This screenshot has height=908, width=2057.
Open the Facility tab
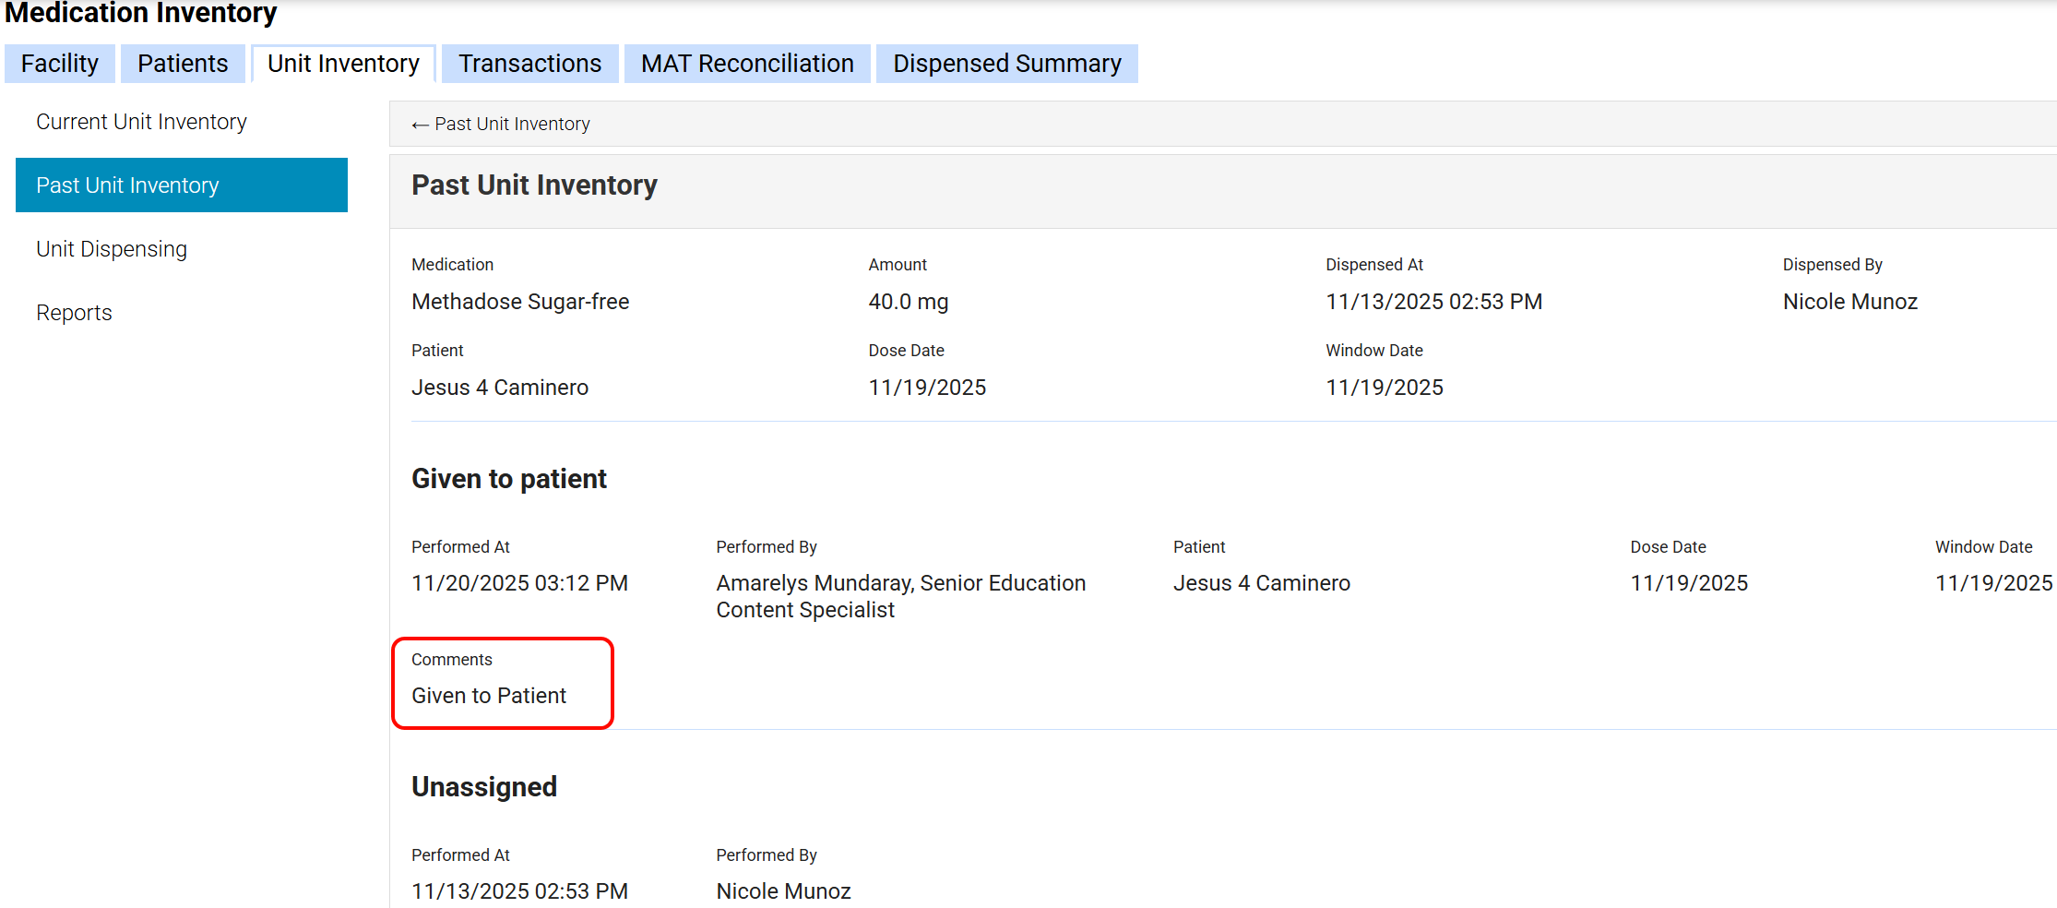click(60, 64)
